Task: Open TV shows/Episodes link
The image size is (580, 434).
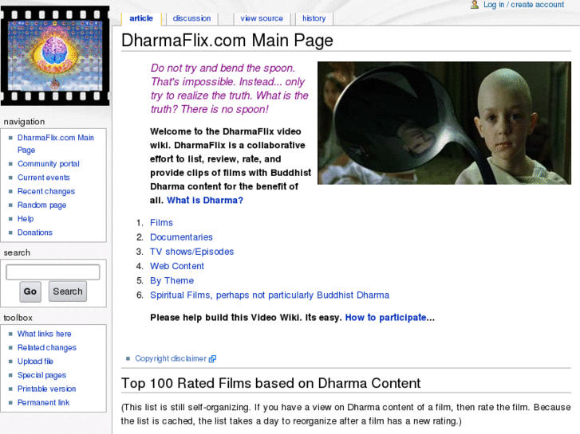Action: click(x=191, y=252)
